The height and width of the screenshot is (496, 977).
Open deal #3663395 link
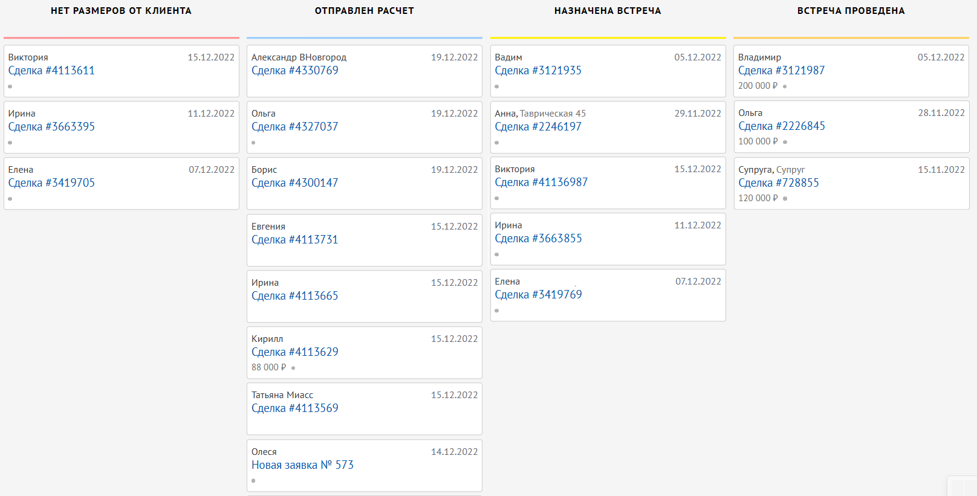pyautogui.click(x=51, y=127)
